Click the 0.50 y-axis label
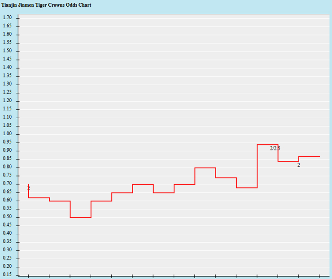This screenshot has width=332, height=279. pos(7,217)
